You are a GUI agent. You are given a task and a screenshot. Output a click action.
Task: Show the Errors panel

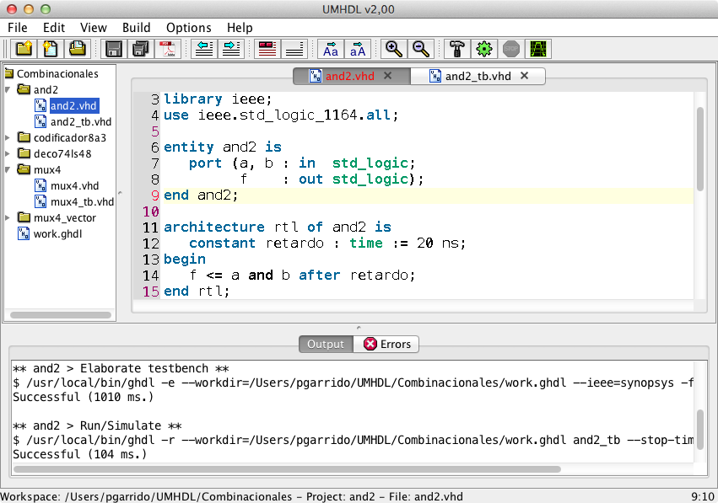tap(387, 344)
